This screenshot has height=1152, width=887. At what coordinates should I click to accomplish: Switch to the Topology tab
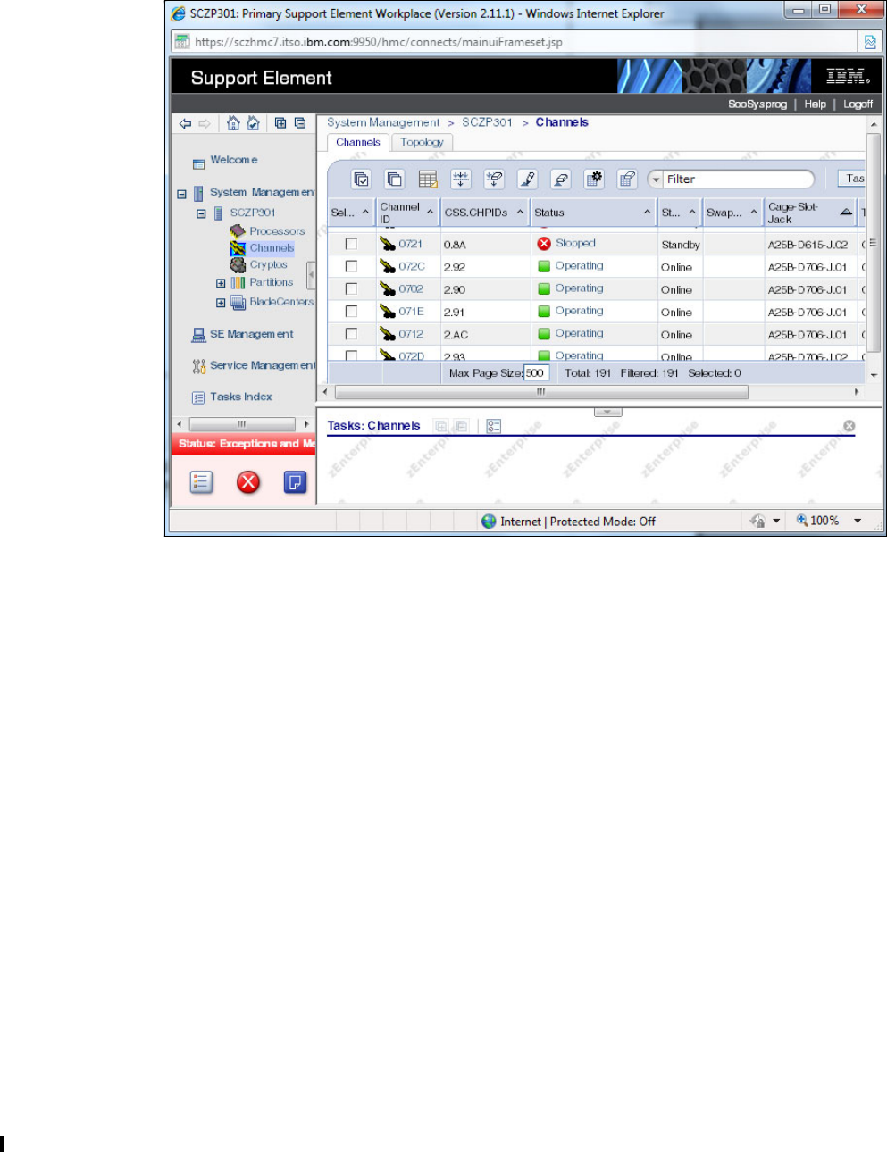click(422, 142)
